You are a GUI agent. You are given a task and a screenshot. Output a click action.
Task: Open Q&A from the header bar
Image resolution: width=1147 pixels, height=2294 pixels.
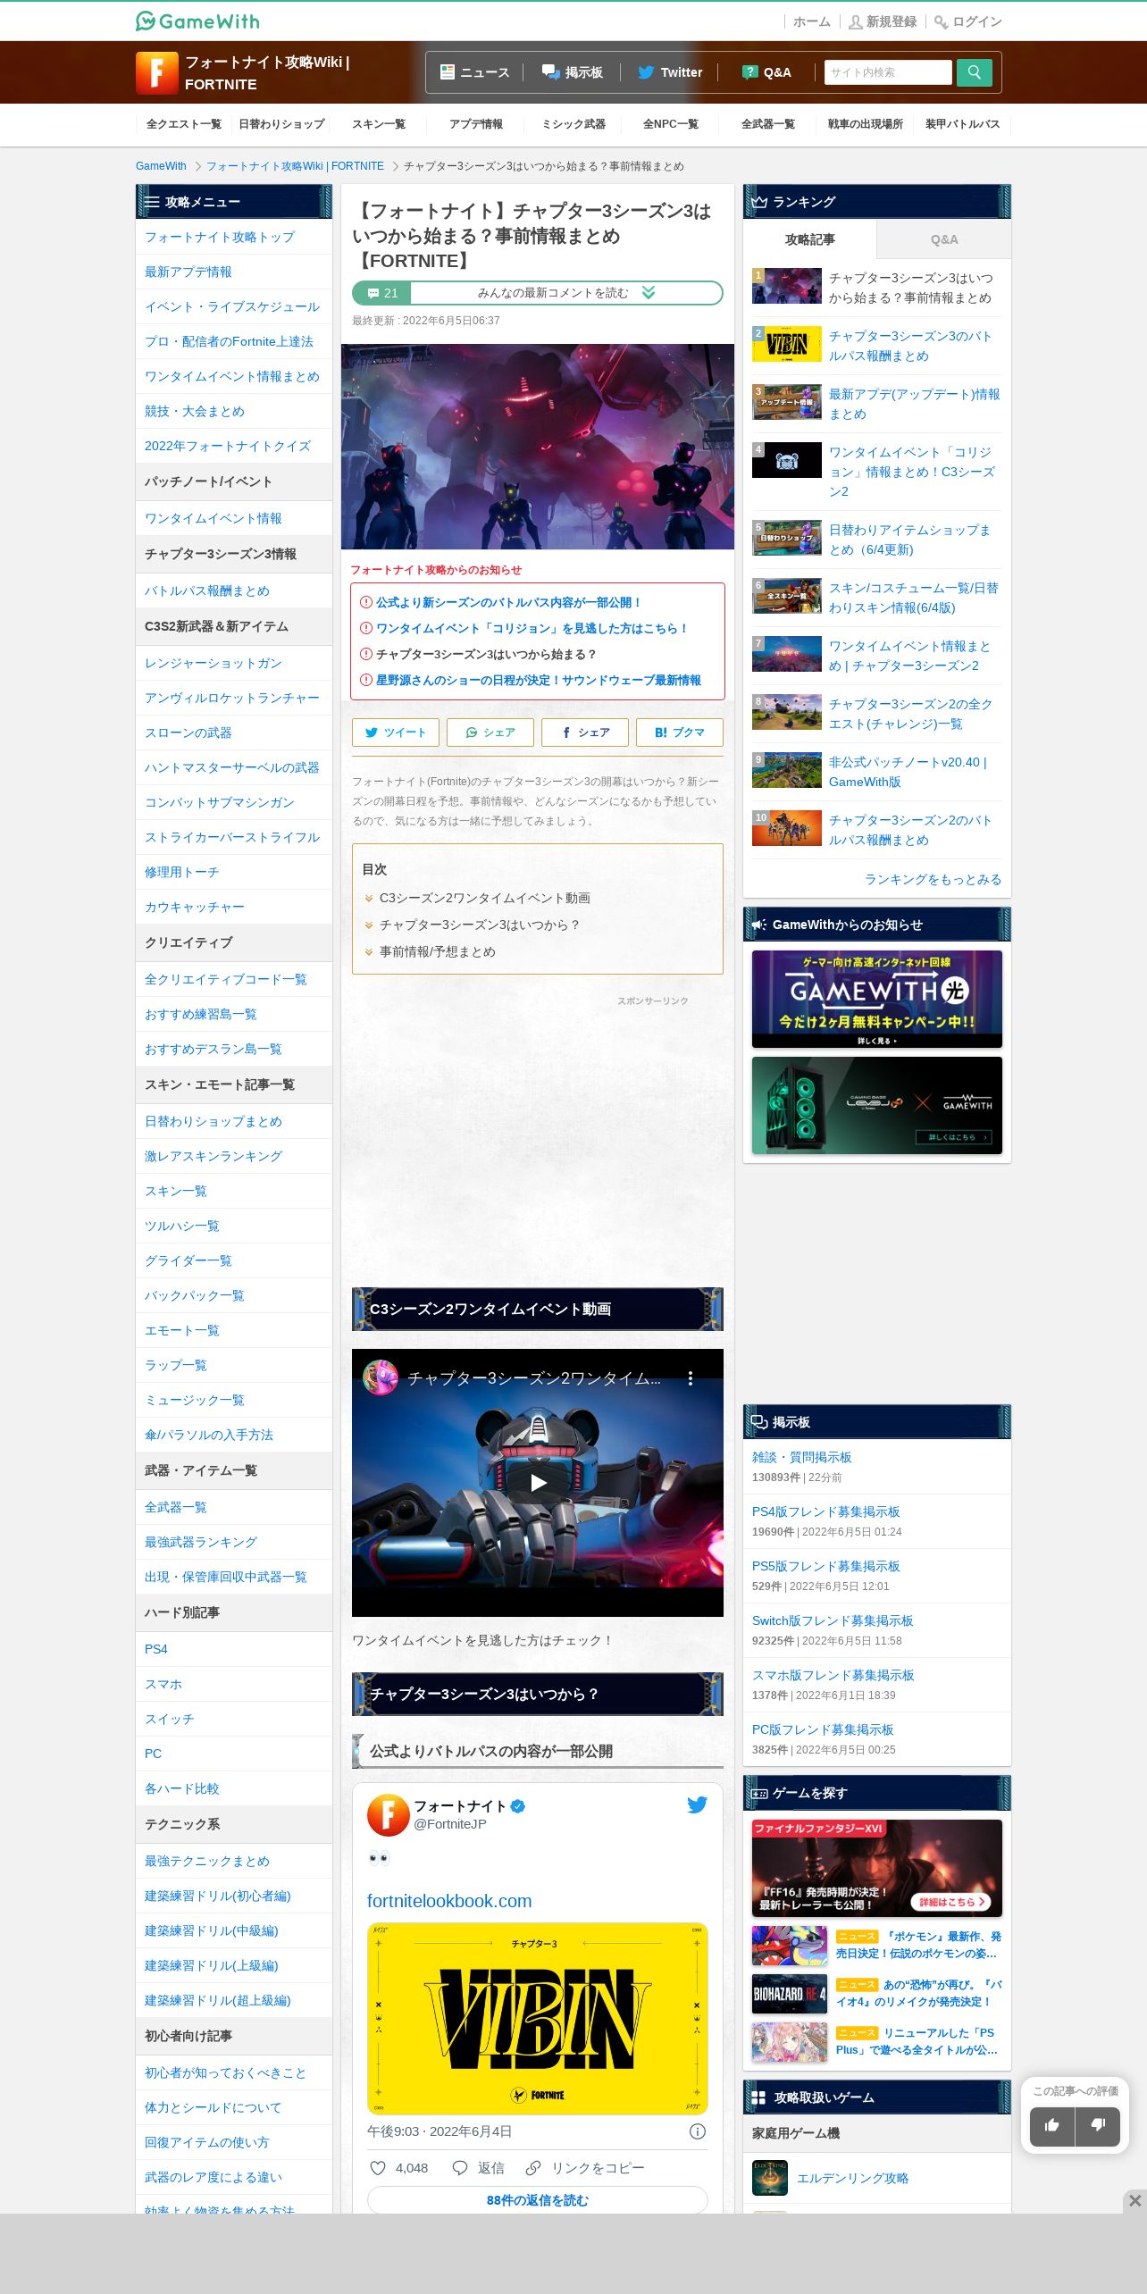(x=766, y=72)
